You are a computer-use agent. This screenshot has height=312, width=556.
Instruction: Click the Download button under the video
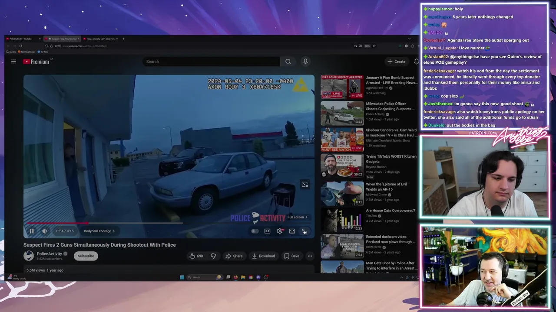coord(263,256)
